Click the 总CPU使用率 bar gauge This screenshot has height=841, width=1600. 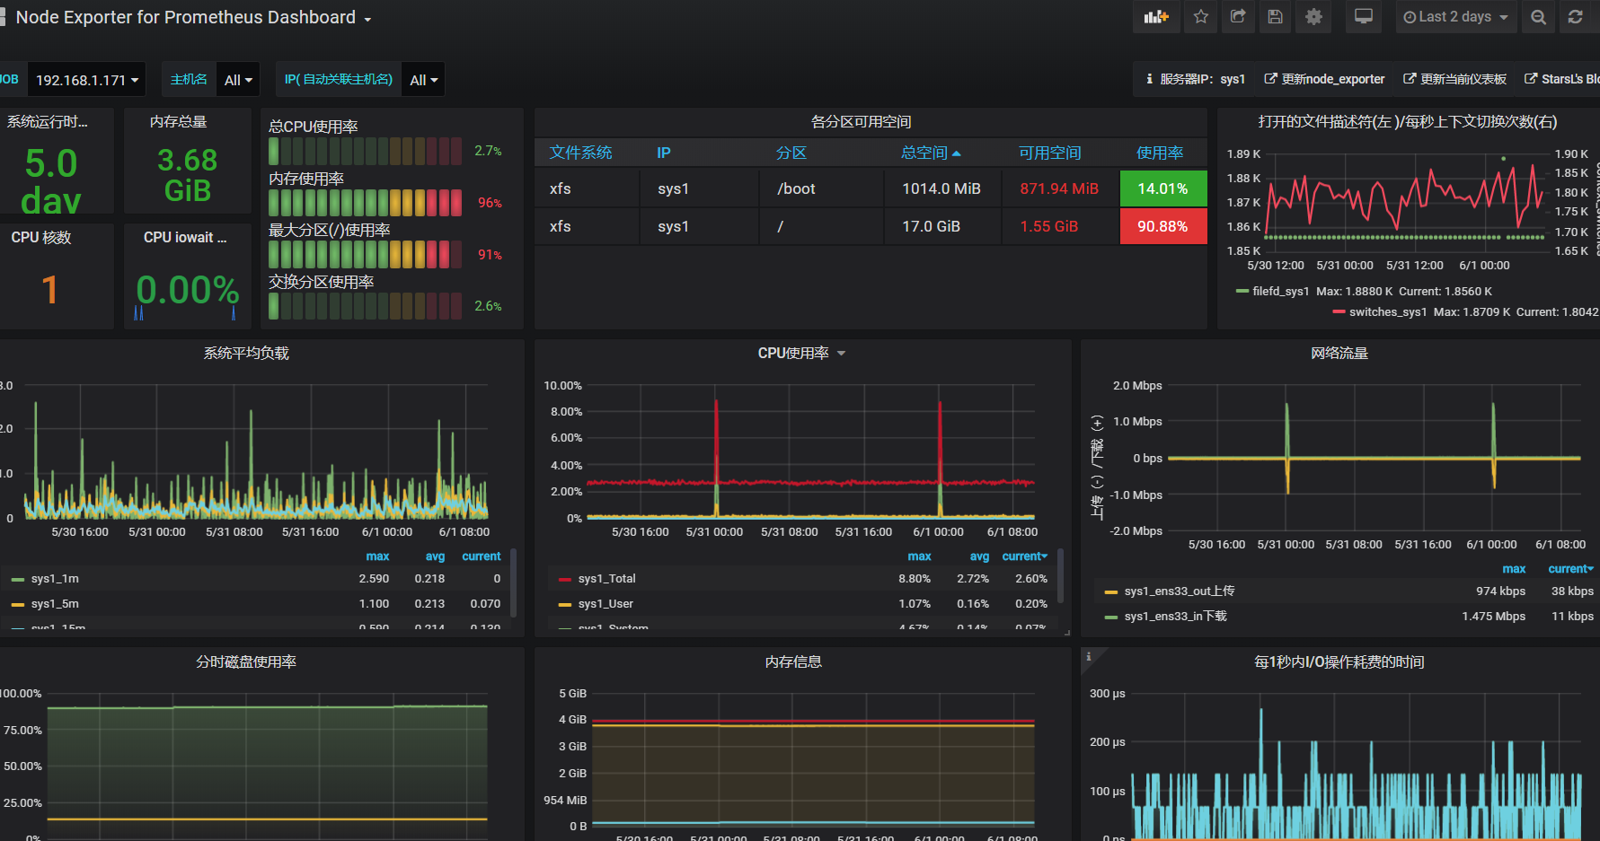pyautogui.click(x=366, y=151)
